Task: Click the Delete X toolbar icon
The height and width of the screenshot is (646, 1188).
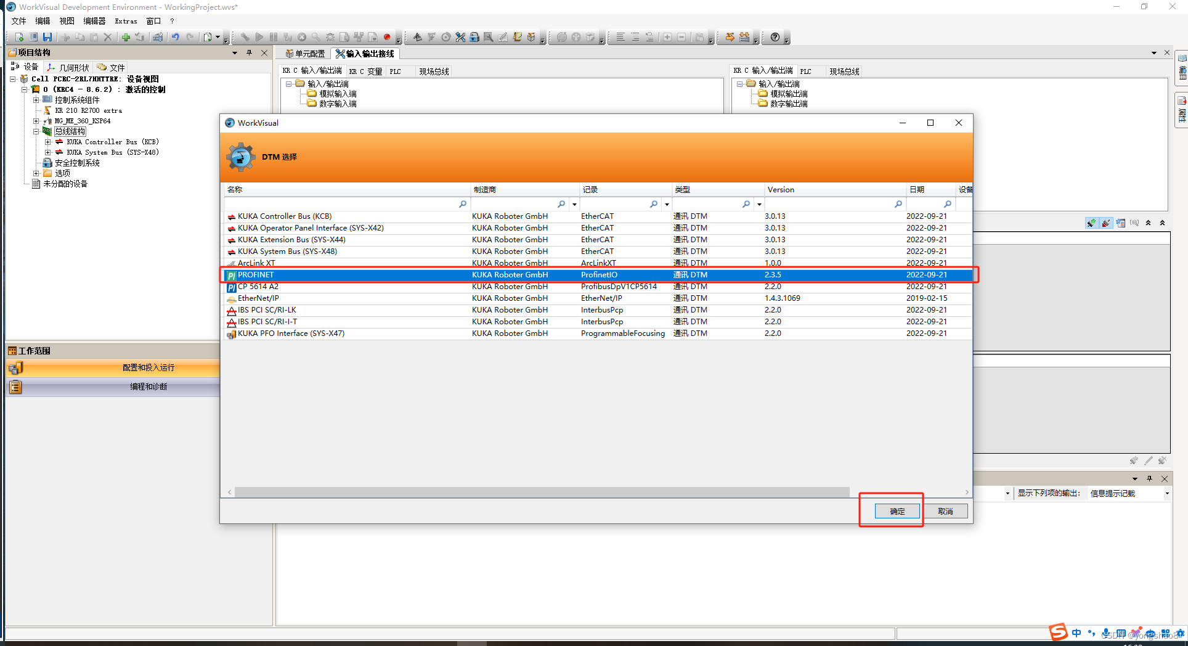Action: tap(108, 37)
